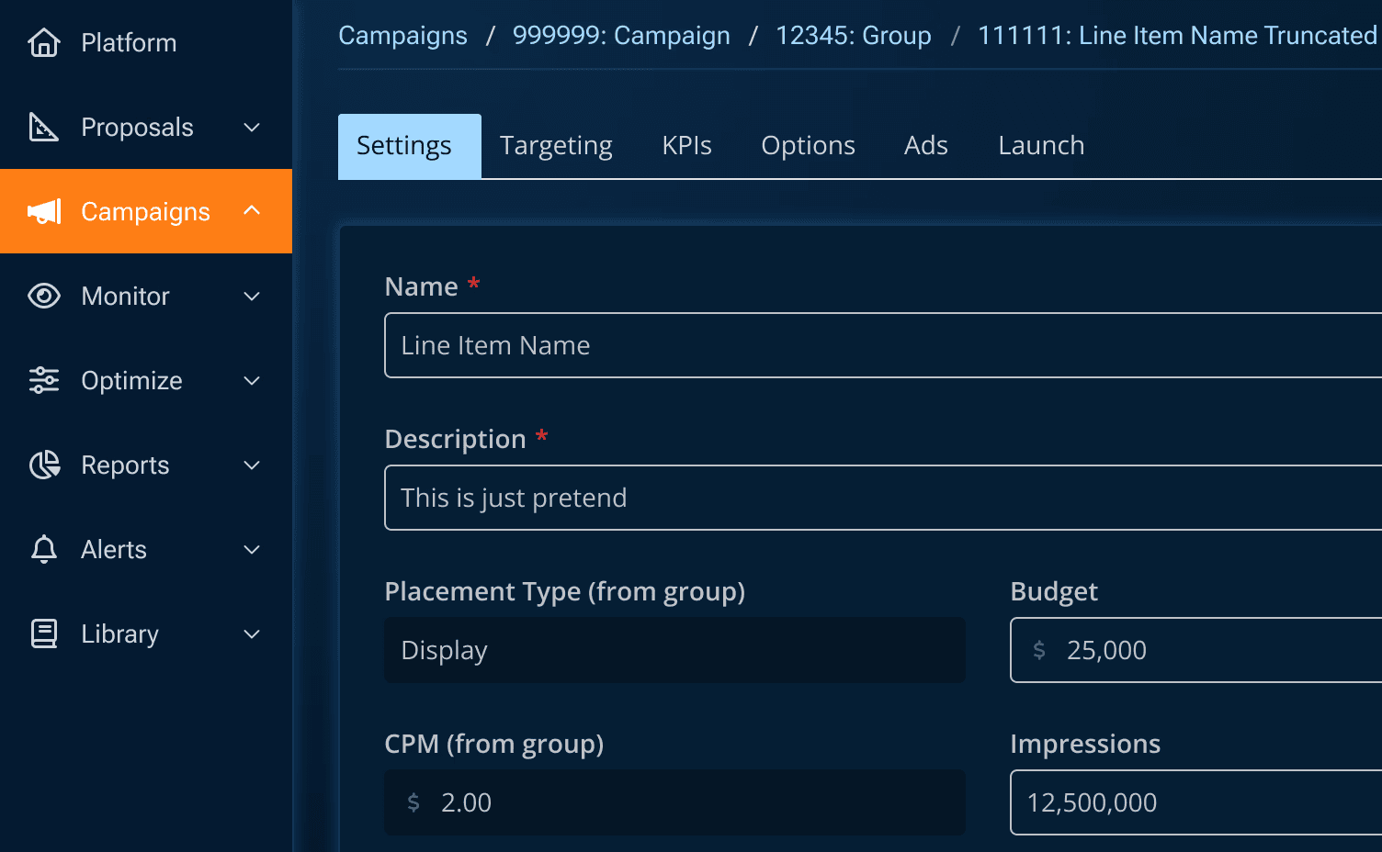The height and width of the screenshot is (852, 1382).
Task: Click the Campaigns megaphone icon
Action: (44, 211)
